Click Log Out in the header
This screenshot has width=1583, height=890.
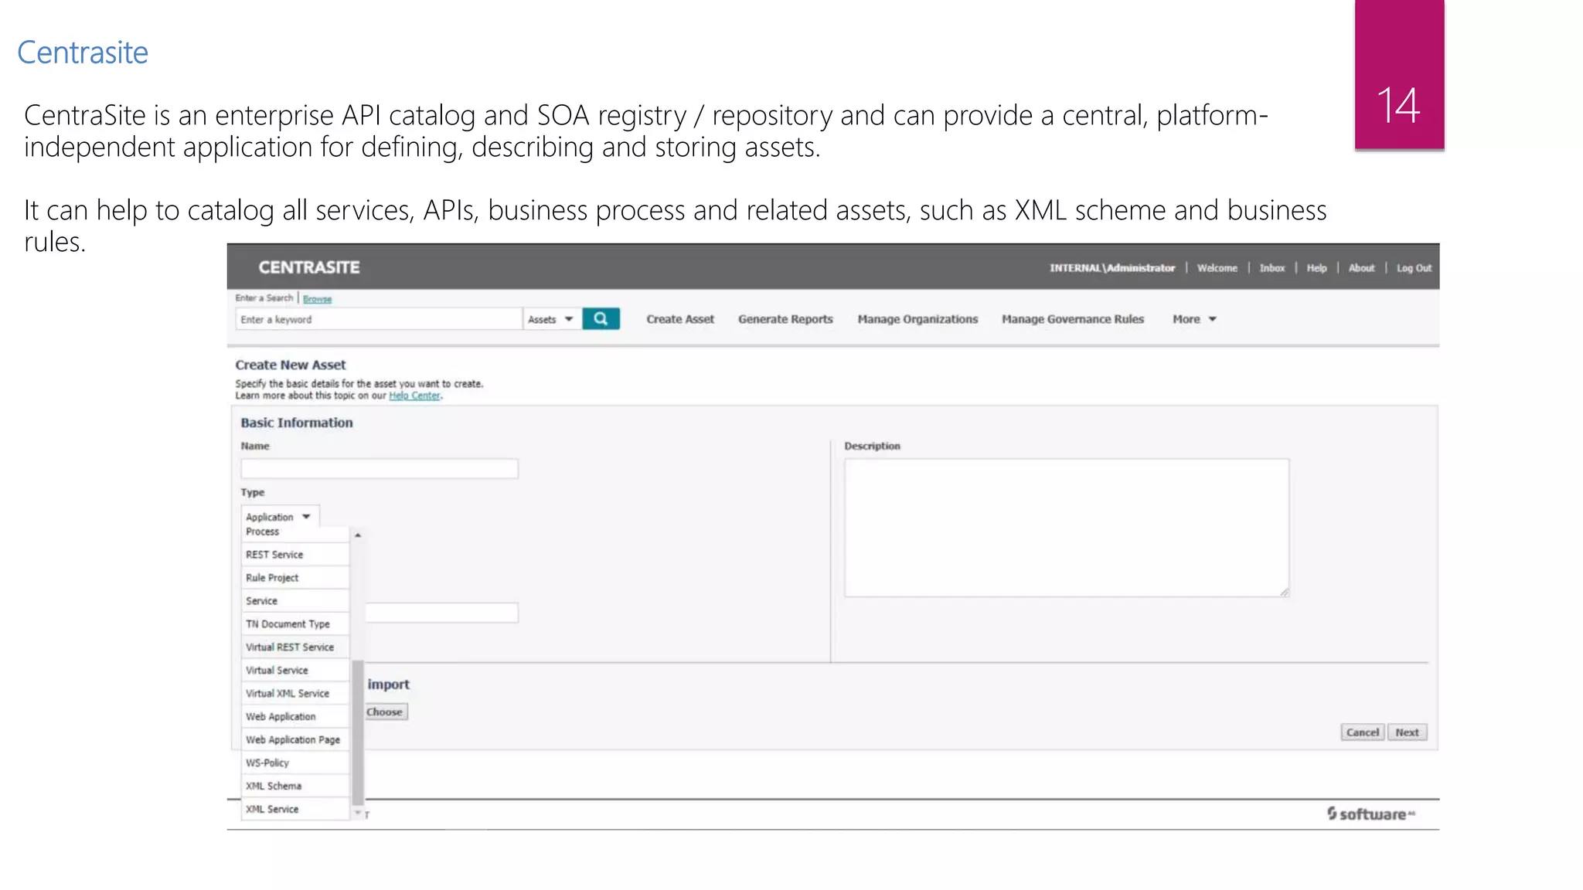(x=1414, y=268)
